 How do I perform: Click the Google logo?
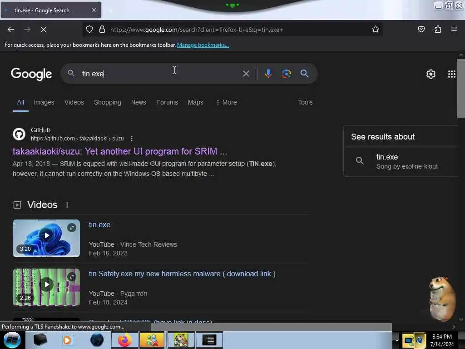tap(31, 74)
